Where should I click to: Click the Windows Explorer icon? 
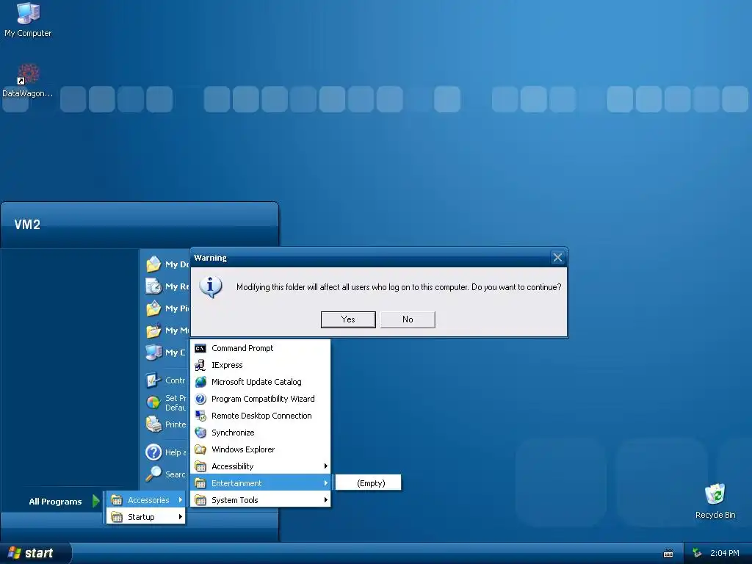[200, 449]
